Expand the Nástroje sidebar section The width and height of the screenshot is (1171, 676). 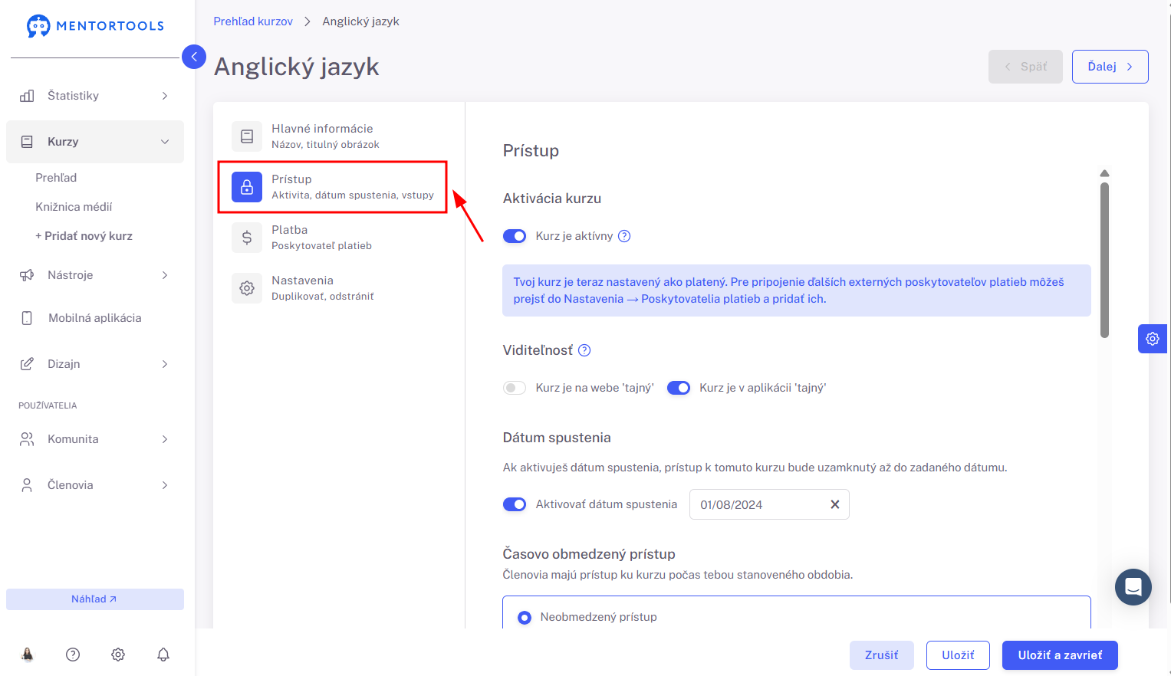tap(95, 275)
